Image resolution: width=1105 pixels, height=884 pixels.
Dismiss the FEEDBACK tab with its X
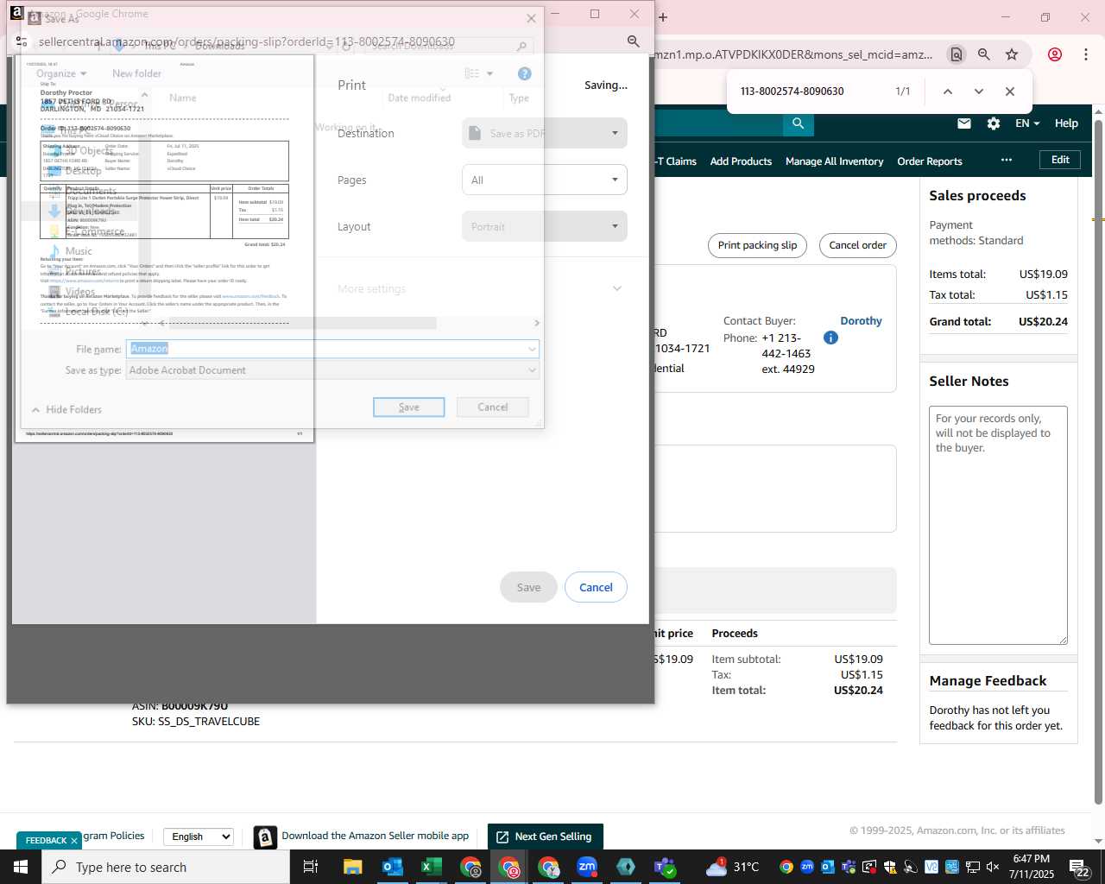point(74,840)
